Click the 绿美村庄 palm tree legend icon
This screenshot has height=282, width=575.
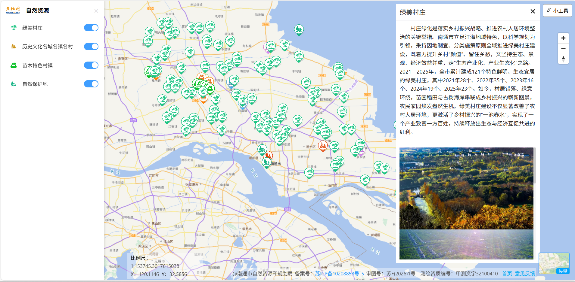[x=14, y=28]
